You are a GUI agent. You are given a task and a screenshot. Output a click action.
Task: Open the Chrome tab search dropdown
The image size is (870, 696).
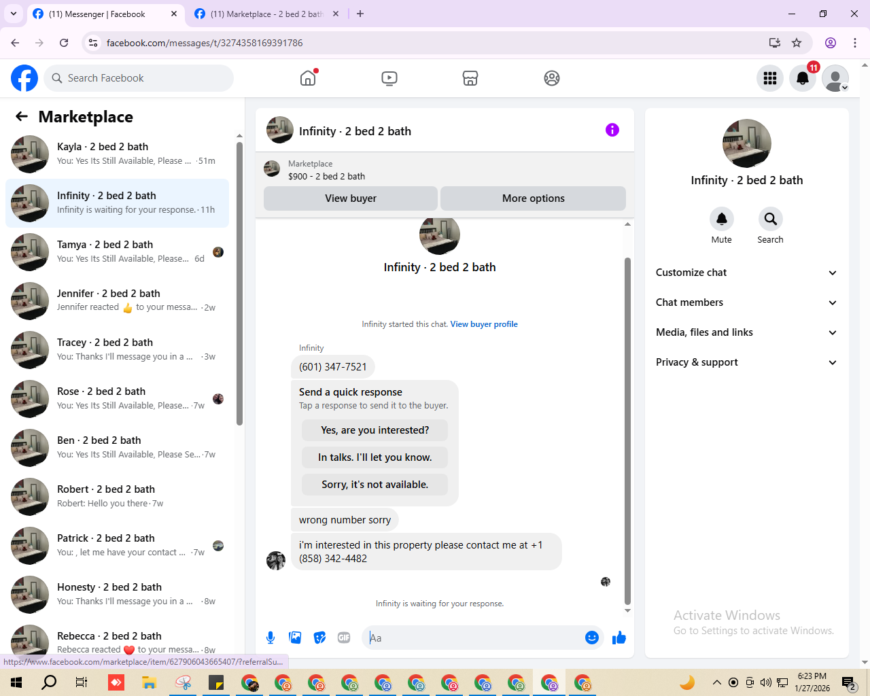14,14
